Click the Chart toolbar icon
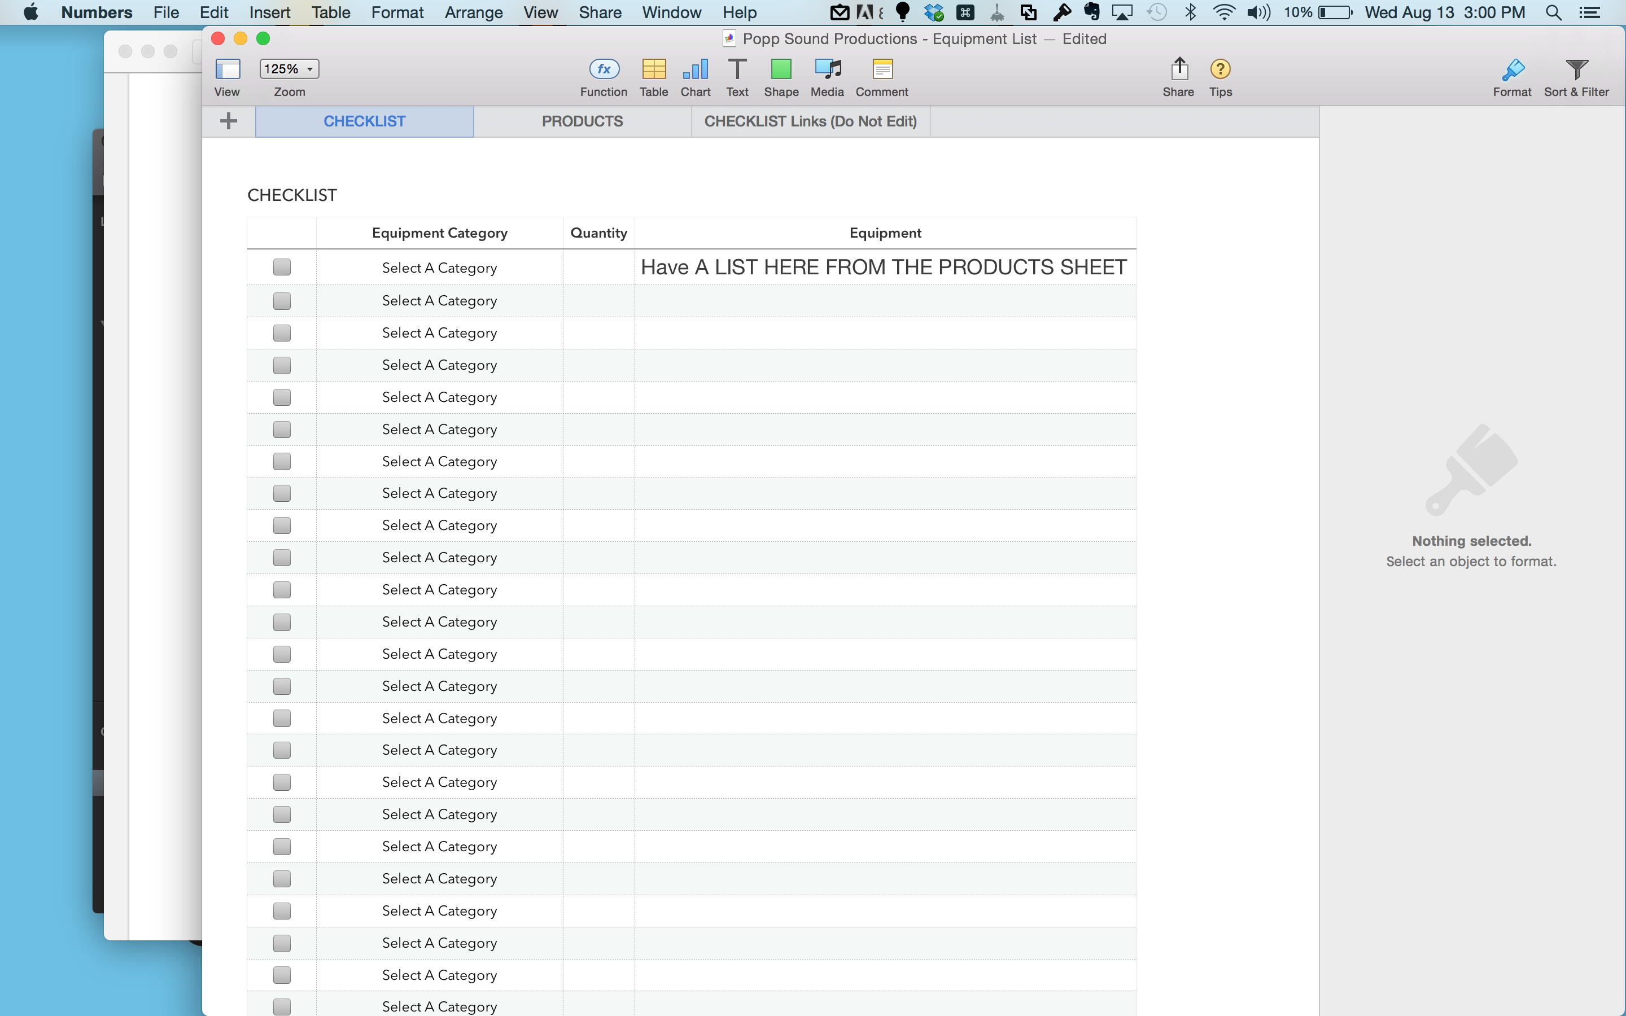 pos(695,69)
